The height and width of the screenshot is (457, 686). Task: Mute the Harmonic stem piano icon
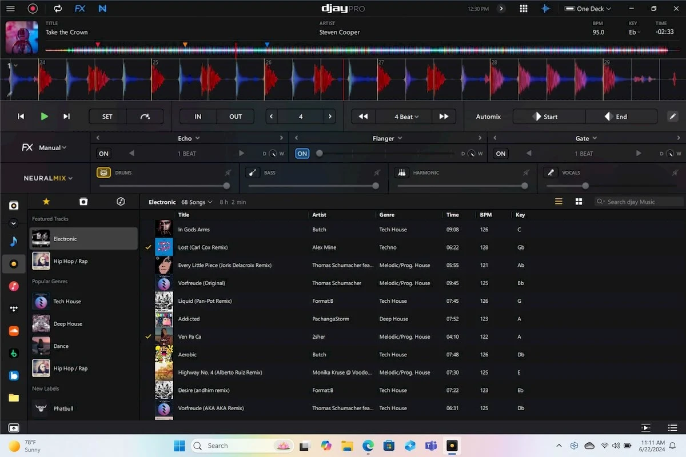pos(401,173)
